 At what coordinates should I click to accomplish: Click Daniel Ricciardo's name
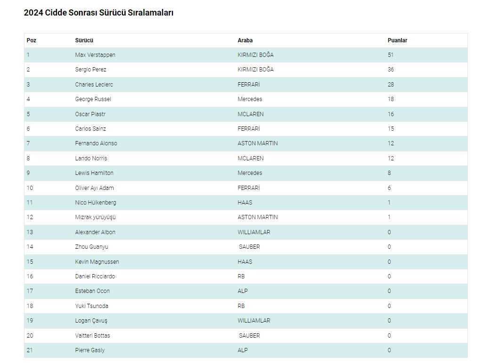coord(95,276)
